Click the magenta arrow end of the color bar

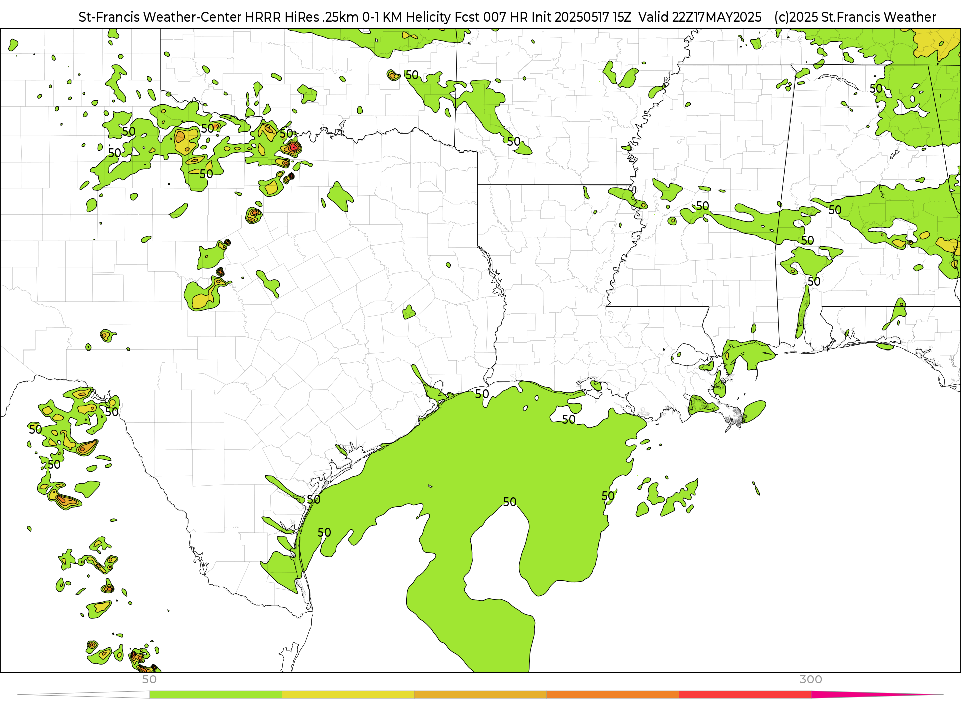[x=876, y=695]
